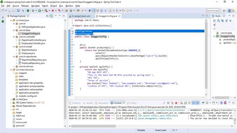
Task: Toggle Scroll Lock in Console toolbar
Action: 186,103
